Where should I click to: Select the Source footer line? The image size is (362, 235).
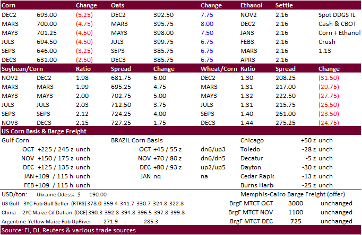(x=68, y=230)
